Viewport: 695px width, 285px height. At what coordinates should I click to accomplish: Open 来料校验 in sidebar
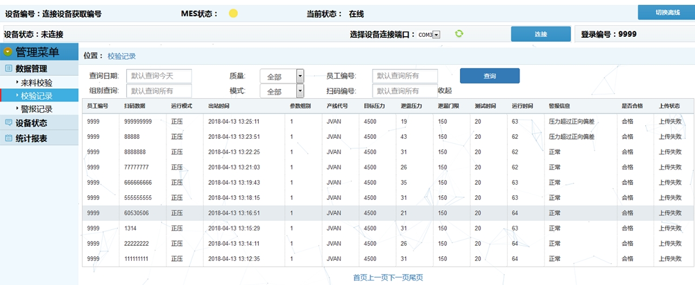pyautogui.click(x=37, y=83)
